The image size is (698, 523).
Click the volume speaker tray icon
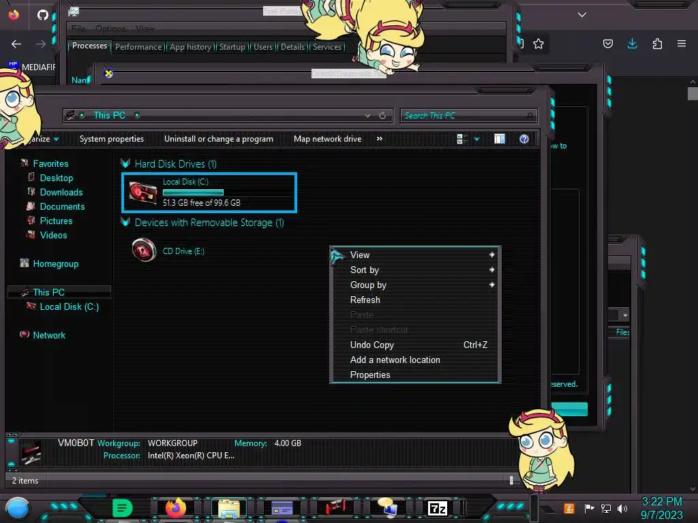coord(622,508)
